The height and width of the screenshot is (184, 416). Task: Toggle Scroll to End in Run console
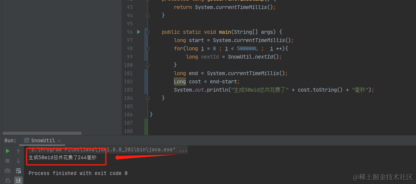click(x=18, y=180)
